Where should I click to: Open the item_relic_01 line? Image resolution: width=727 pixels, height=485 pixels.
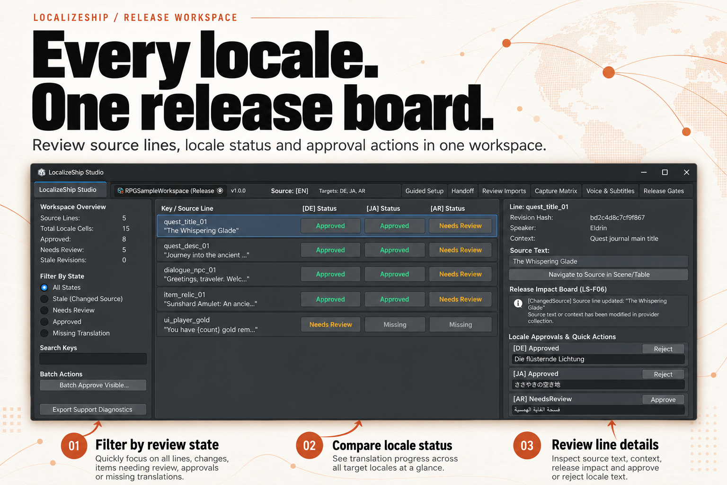[x=327, y=299]
